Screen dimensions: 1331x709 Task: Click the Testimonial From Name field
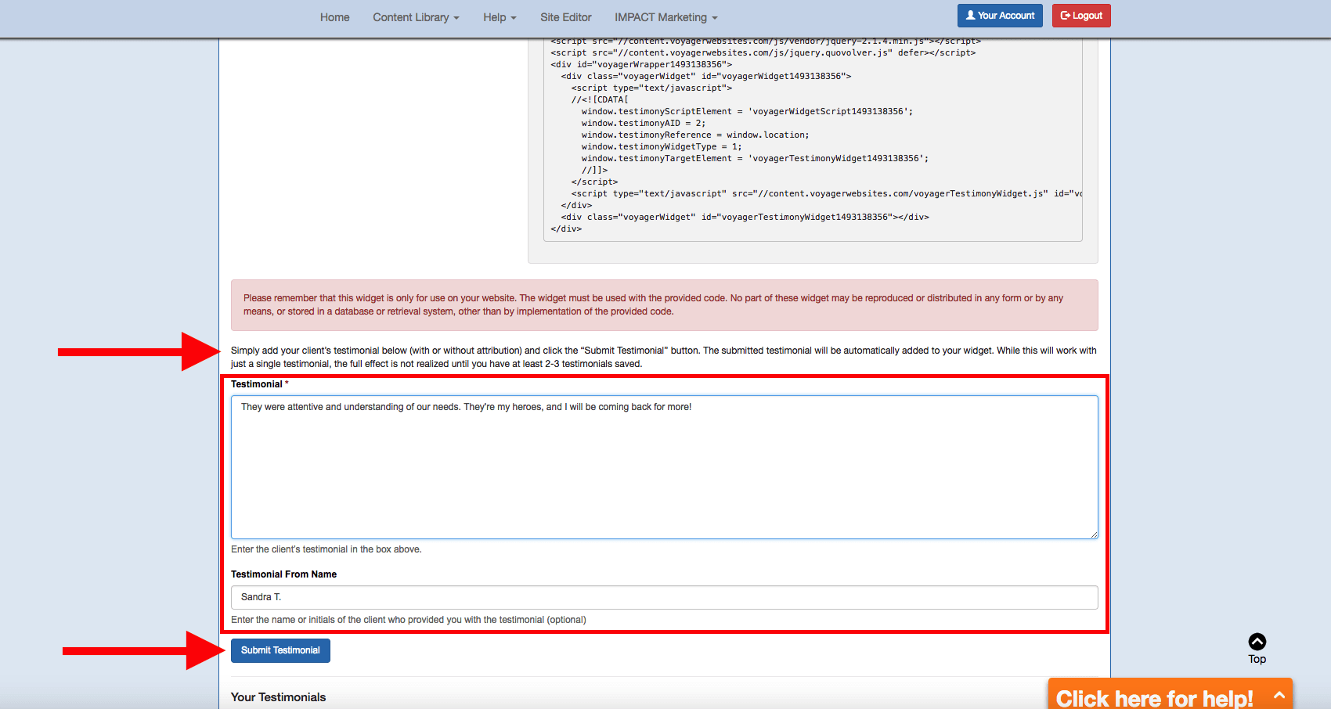point(664,597)
